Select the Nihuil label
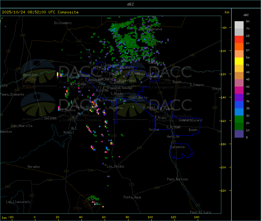This screenshot has width=261, height=221. (69, 132)
